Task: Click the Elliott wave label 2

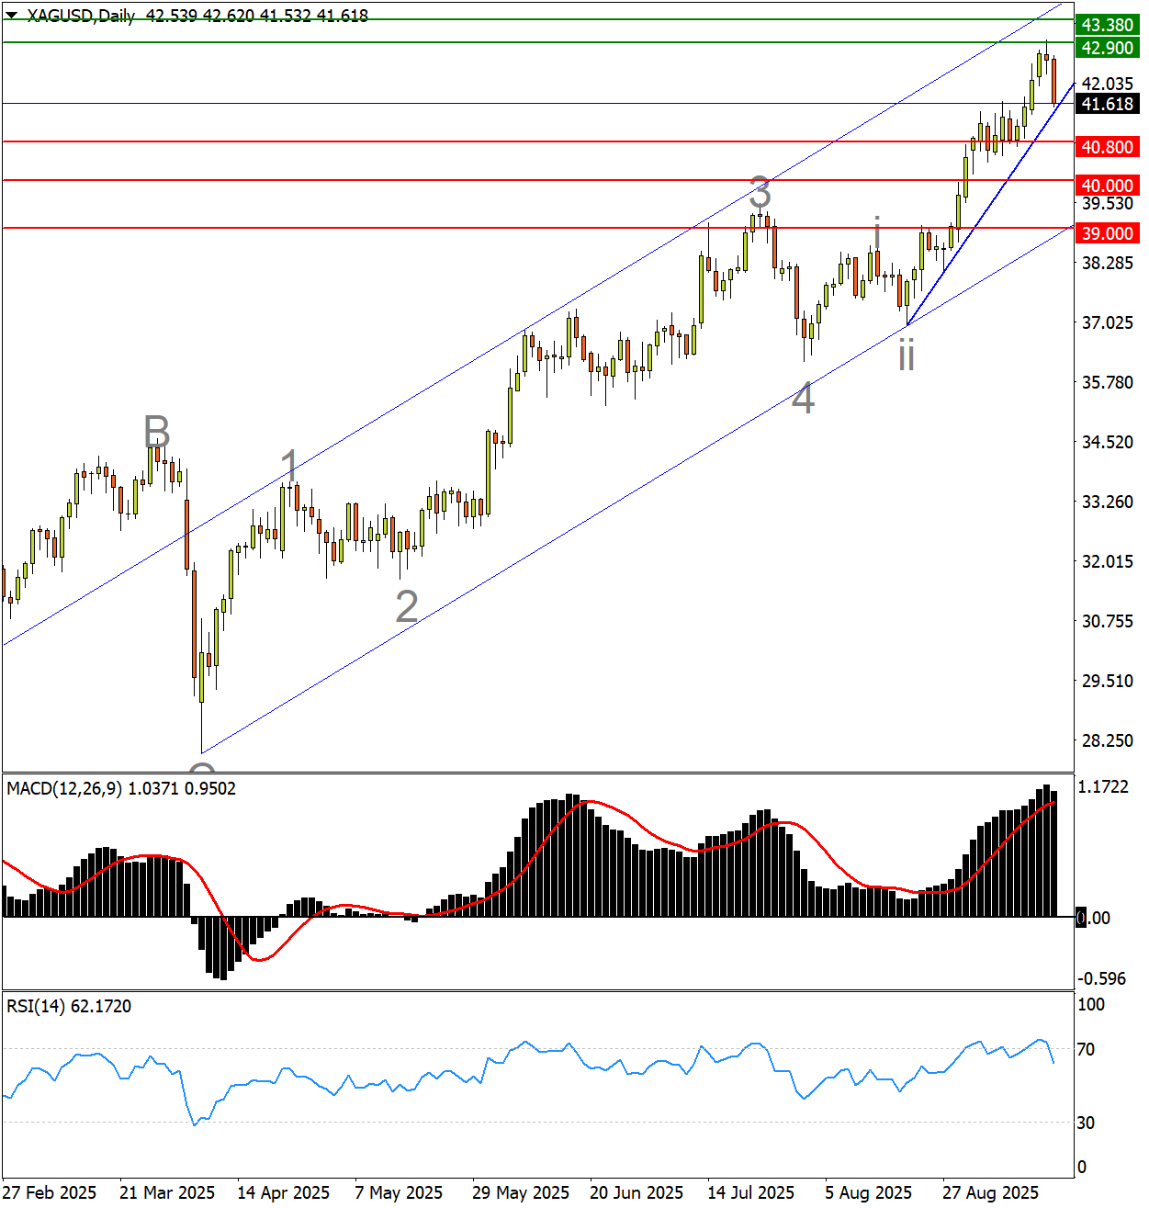Action: click(x=407, y=607)
